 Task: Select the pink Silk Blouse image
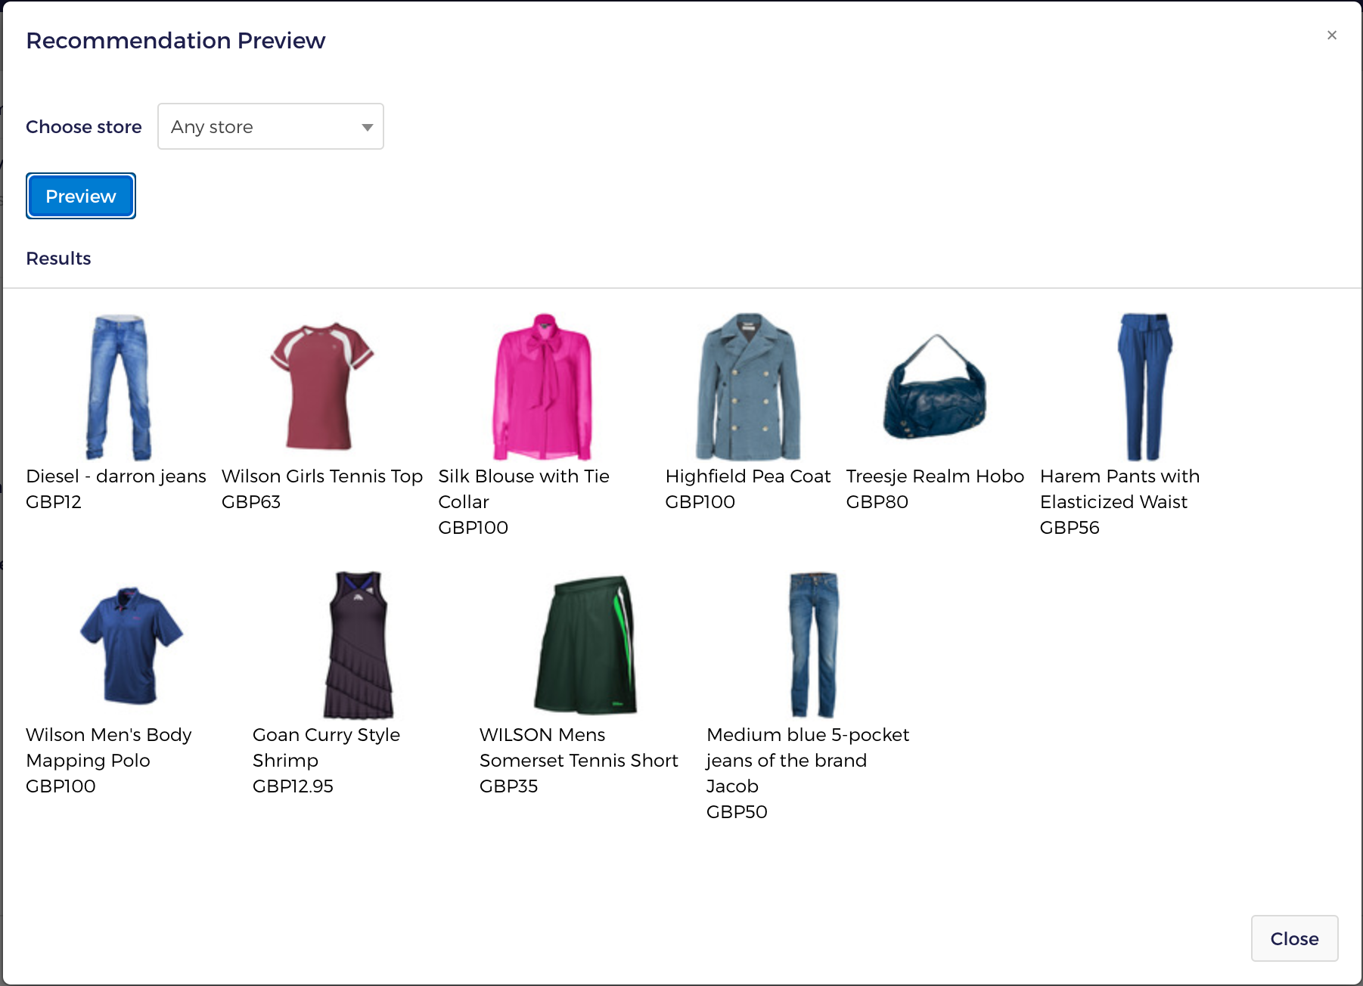click(542, 386)
